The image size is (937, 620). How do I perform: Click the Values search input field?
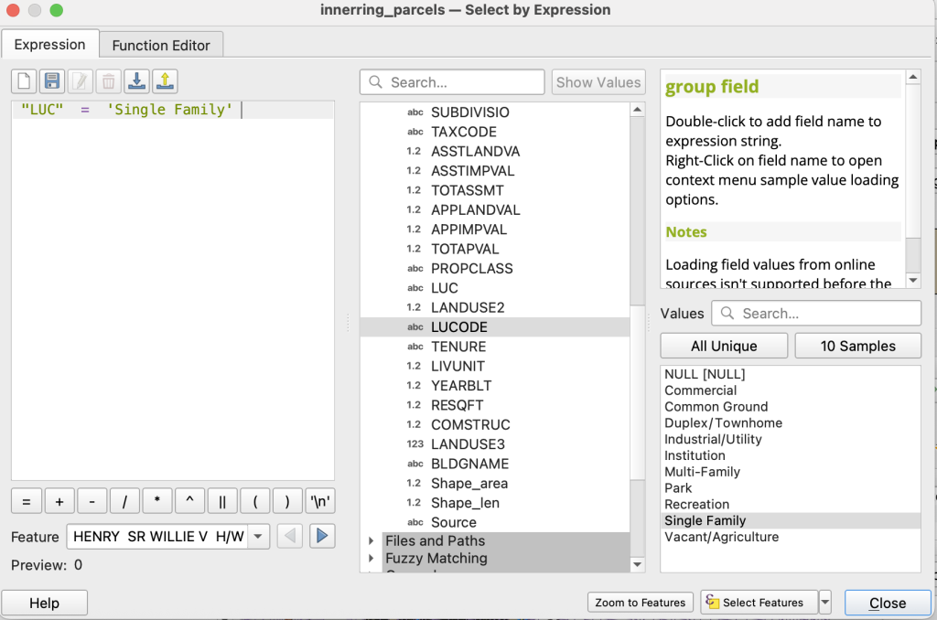(x=816, y=313)
